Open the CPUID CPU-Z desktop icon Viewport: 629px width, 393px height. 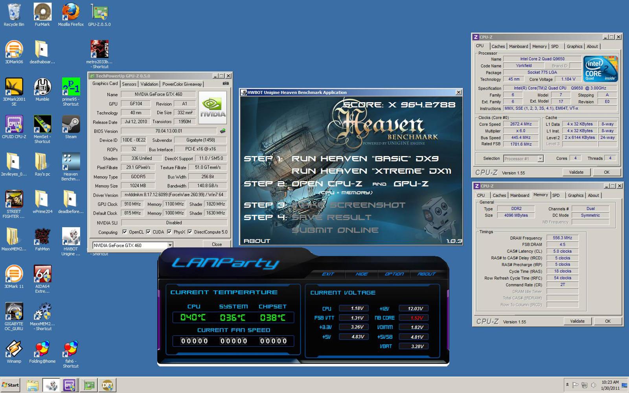pyautogui.click(x=14, y=127)
